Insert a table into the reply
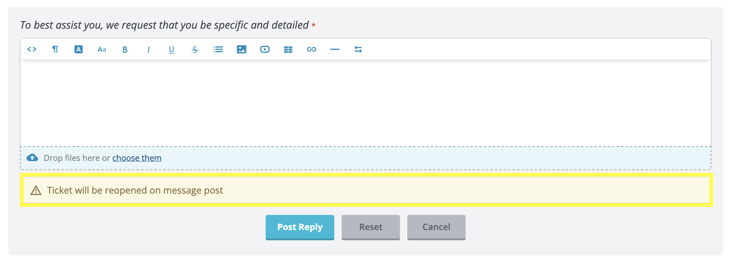This screenshot has width=732, height=265. pyautogui.click(x=288, y=50)
